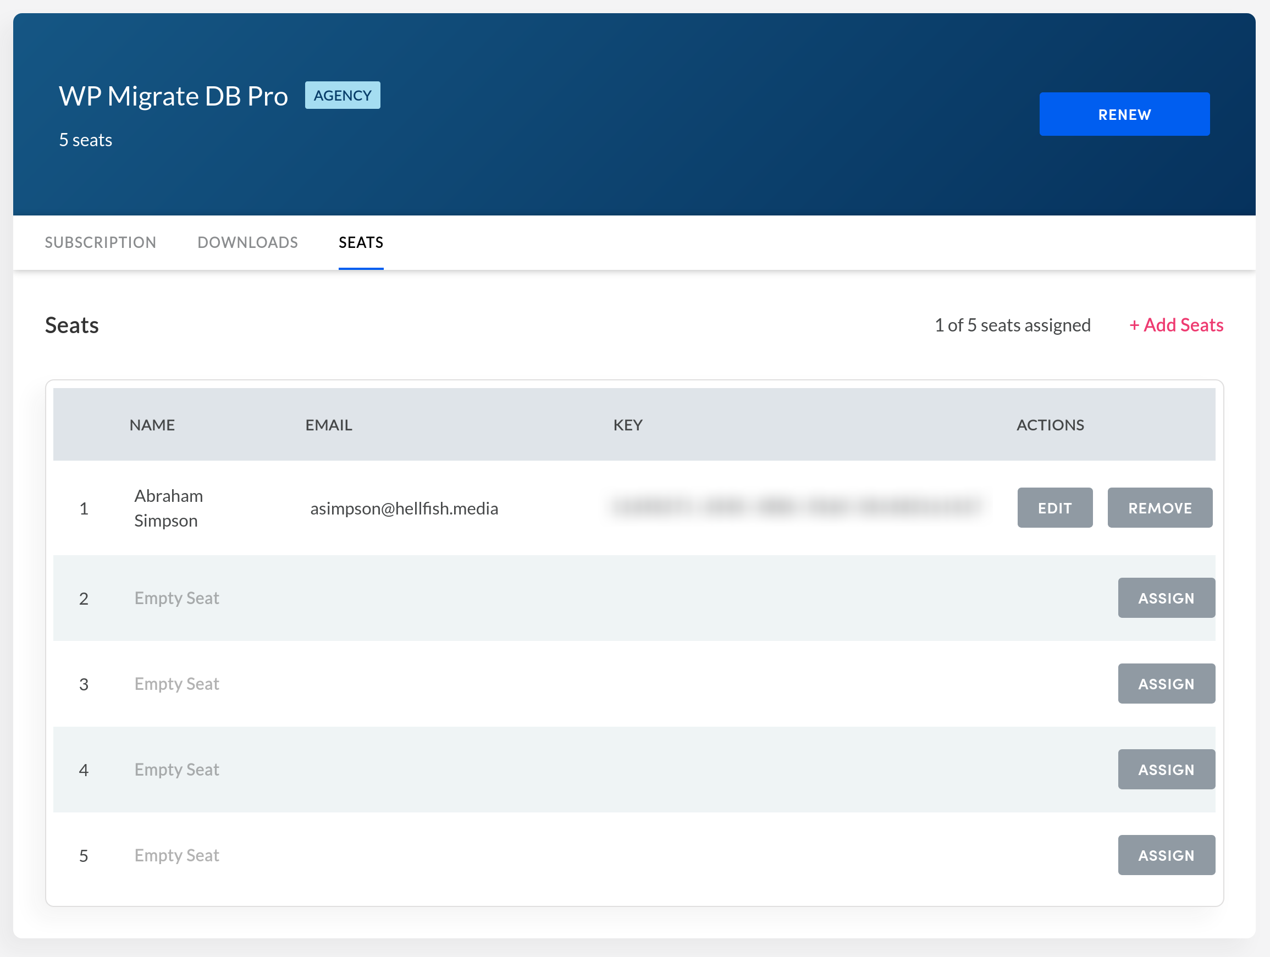Image resolution: width=1270 pixels, height=957 pixels.
Task: Edit Abraham Simpson's seat
Action: click(1054, 507)
